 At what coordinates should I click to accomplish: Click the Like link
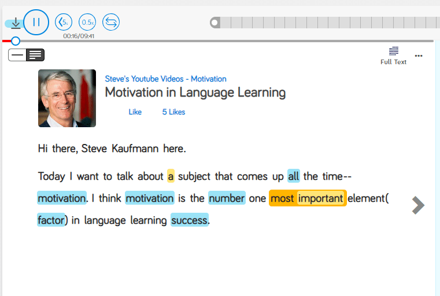coord(135,112)
